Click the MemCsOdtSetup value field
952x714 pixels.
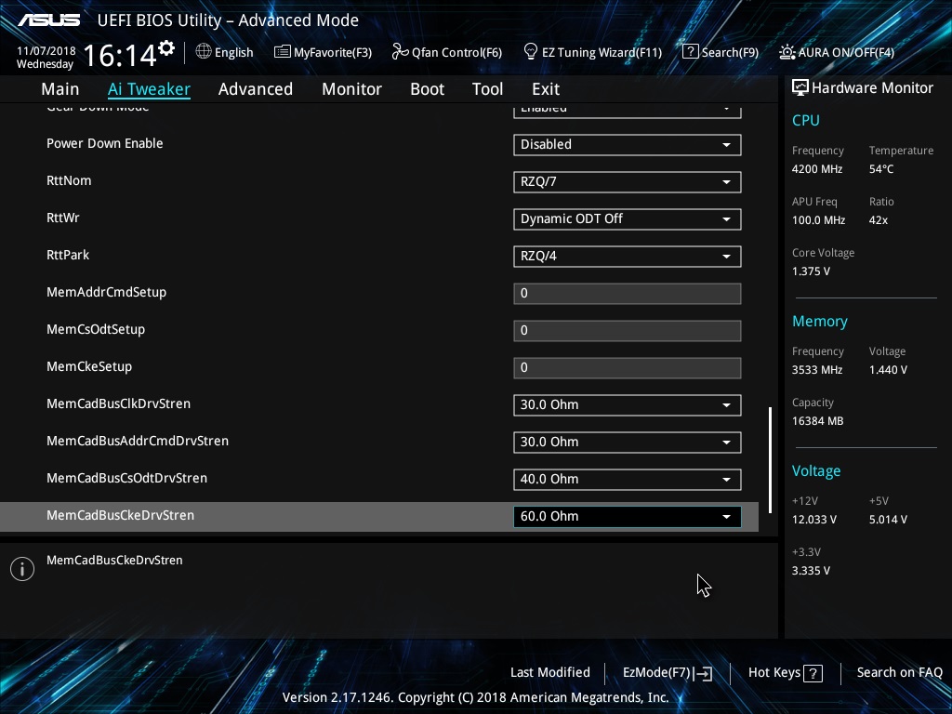coord(628,330)
